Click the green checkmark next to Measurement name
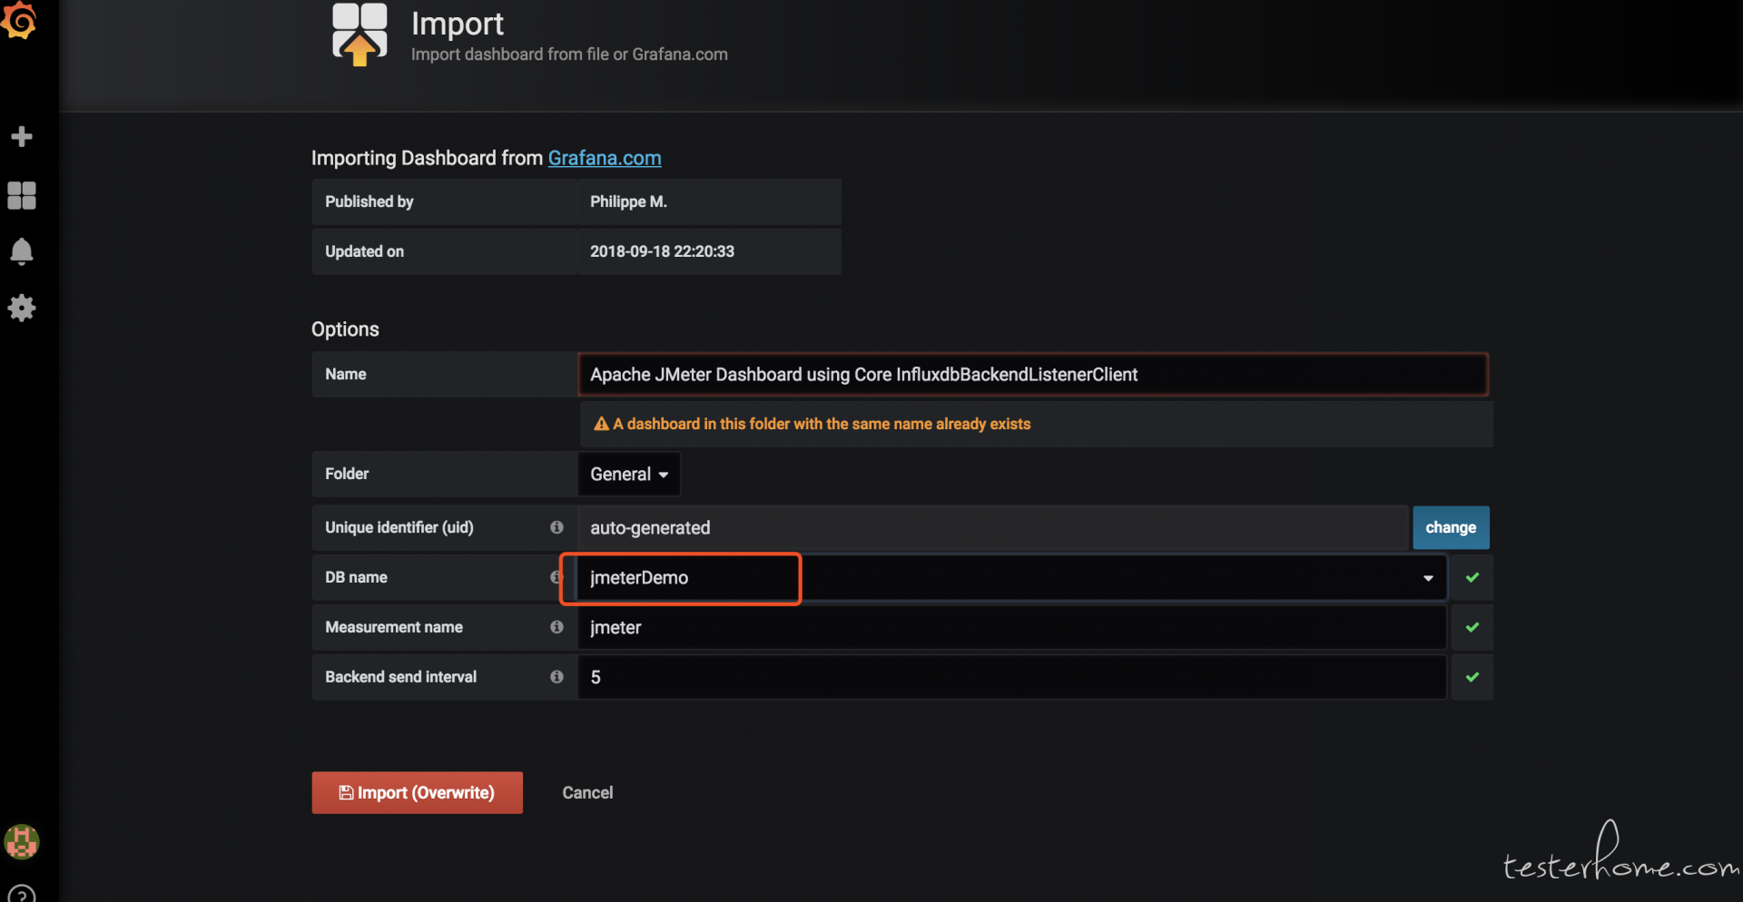1743x902 pixels. (1472, 627)
